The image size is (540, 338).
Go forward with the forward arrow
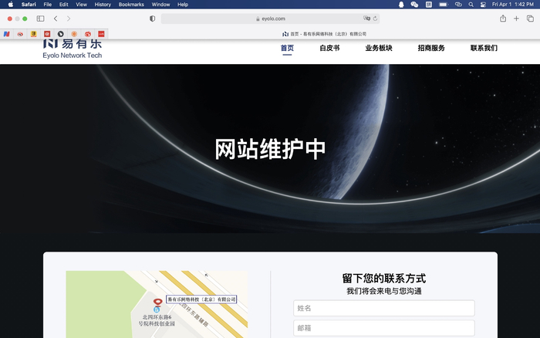[x=69, y=19]
